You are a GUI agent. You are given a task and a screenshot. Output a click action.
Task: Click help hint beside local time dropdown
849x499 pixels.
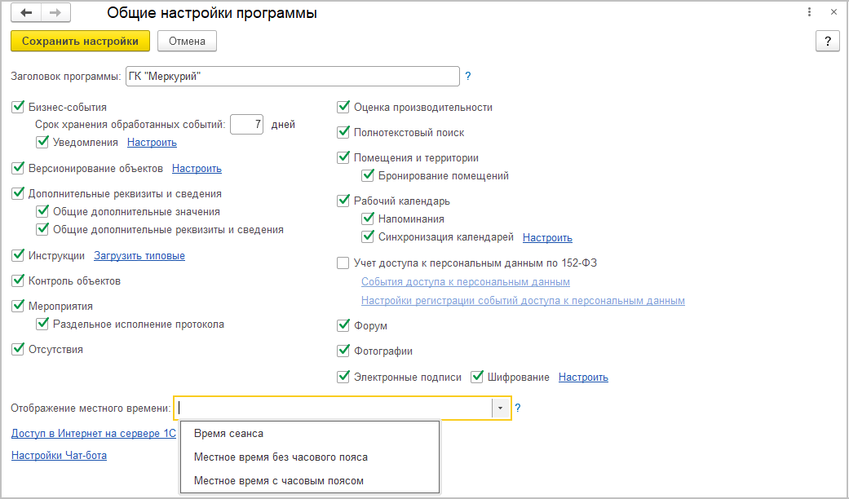point(518,408)
